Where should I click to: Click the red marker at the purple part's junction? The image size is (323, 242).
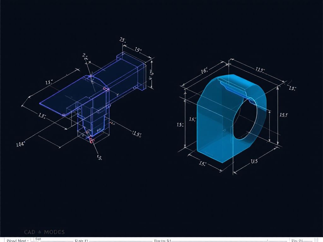point(106,90)
